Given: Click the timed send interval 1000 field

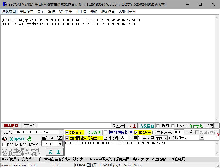Looking at the screenshot, I should [x=178, y=132].
